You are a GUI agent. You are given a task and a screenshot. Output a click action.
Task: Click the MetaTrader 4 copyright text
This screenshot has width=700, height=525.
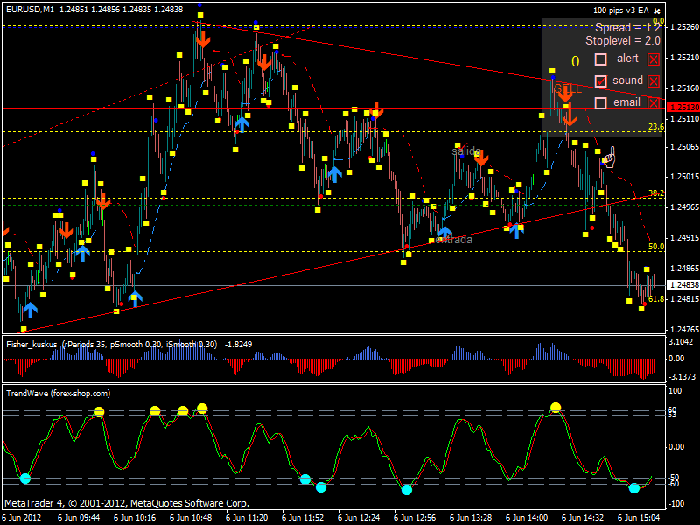[x=127, y=503]
